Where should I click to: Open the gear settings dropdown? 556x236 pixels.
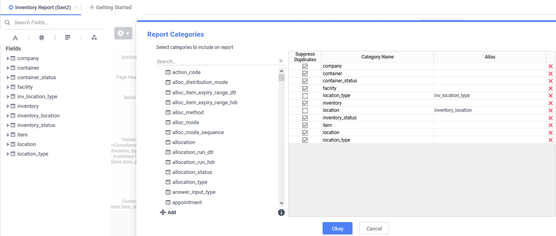(x=123, y=33)
